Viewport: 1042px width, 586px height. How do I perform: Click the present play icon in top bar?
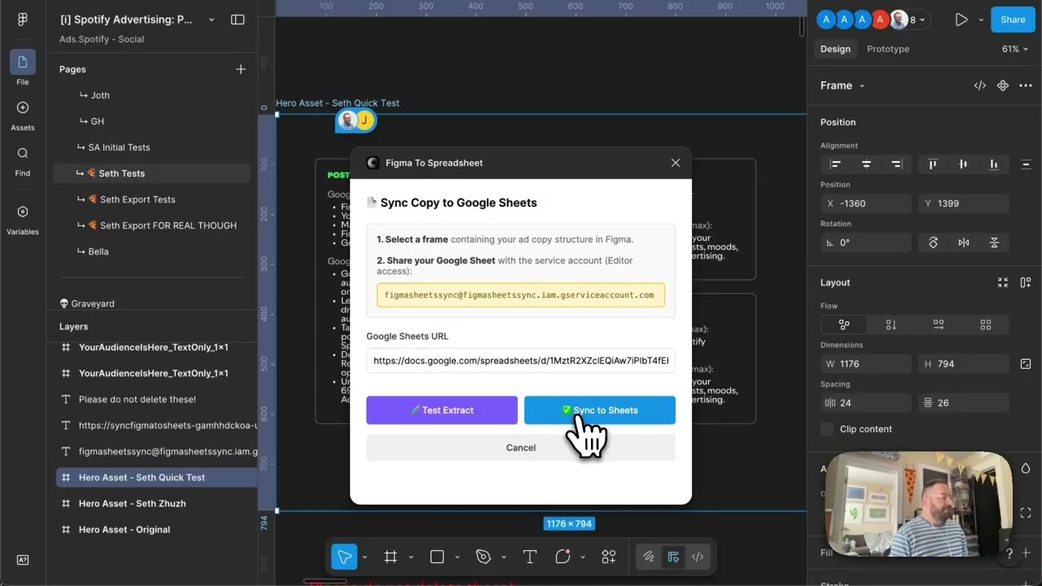[x=961, y=20]
